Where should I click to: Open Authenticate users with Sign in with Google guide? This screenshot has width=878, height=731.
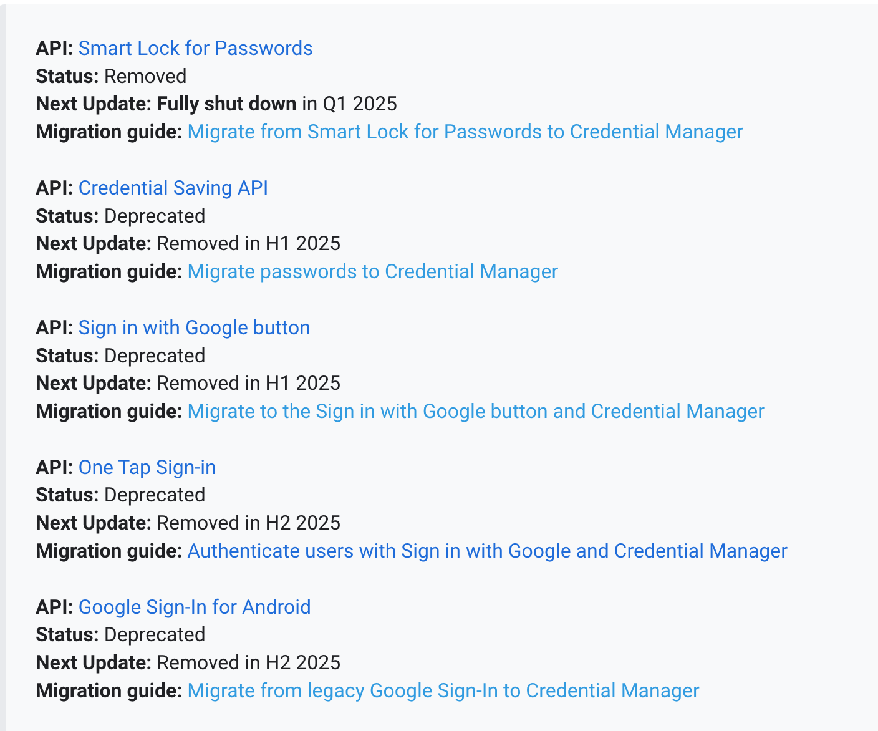(x=488, y=551)
